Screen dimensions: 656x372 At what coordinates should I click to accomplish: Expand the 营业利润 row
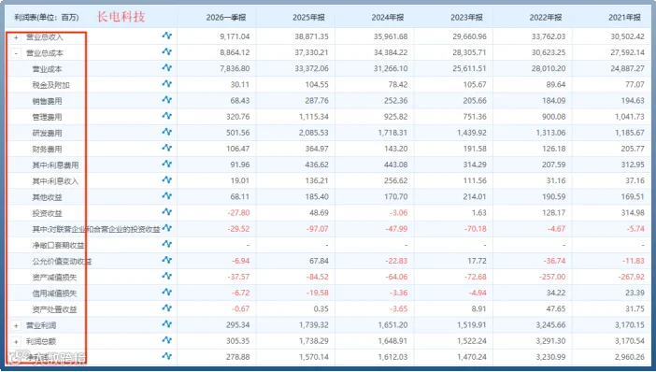(16, 325)
